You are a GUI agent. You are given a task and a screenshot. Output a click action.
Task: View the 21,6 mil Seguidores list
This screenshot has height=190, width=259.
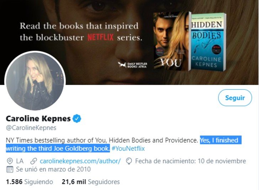tap(90, 182)
